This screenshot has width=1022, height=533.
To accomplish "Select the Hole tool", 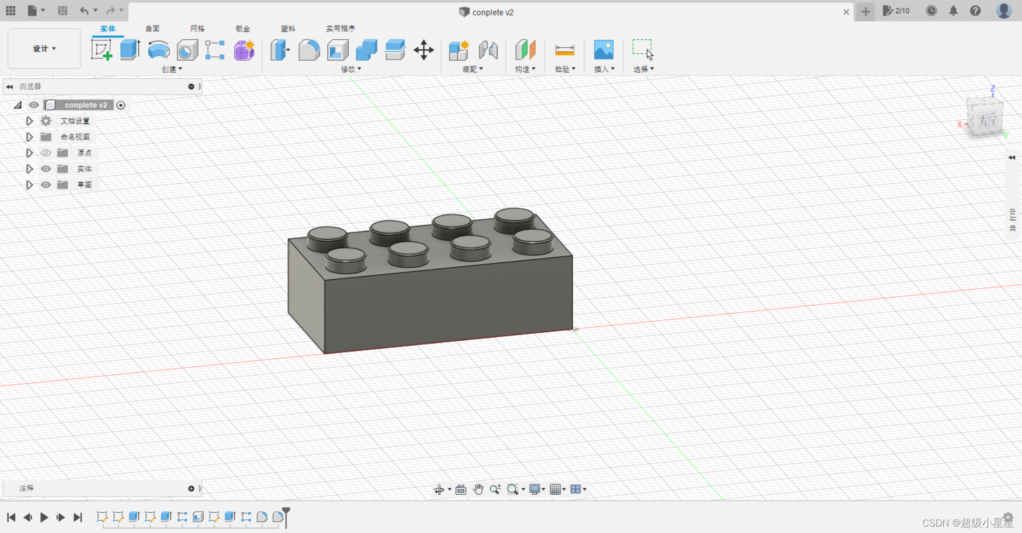I will pyautogui.click(x=187, y=50).
